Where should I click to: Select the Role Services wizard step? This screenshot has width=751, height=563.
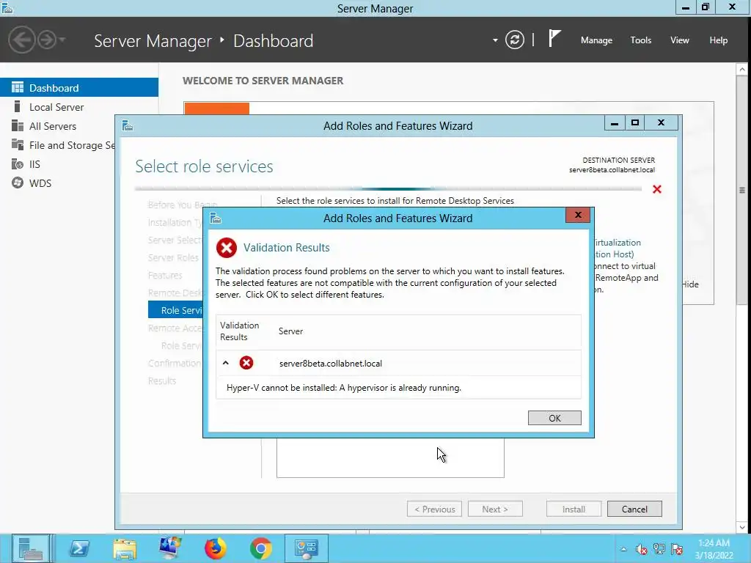(x=176, y=310)
